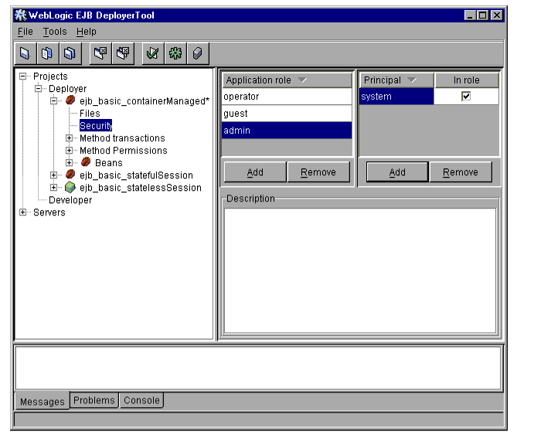The width and height of the screenshot is (551, 438).
Task: Expand the Servers tree node
Action: (x=23, y=212)
